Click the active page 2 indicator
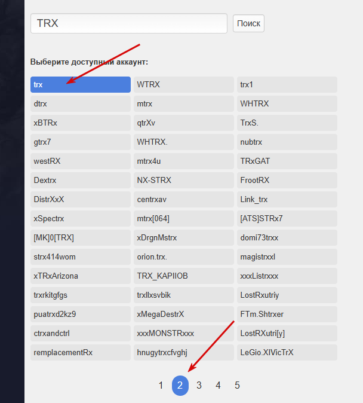 point(180,386)
